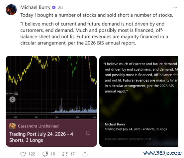Like the post with heart icon

[23, 154]
